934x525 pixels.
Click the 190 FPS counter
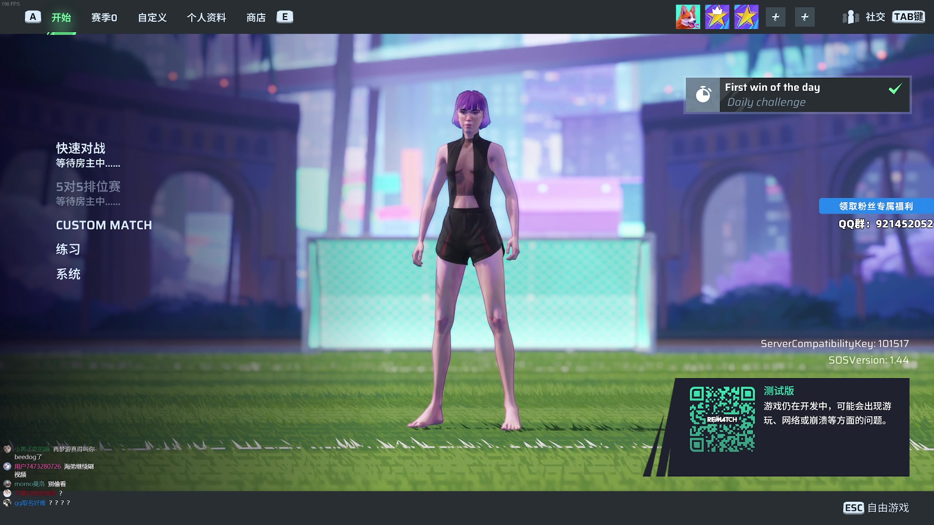tap(11, 4)
